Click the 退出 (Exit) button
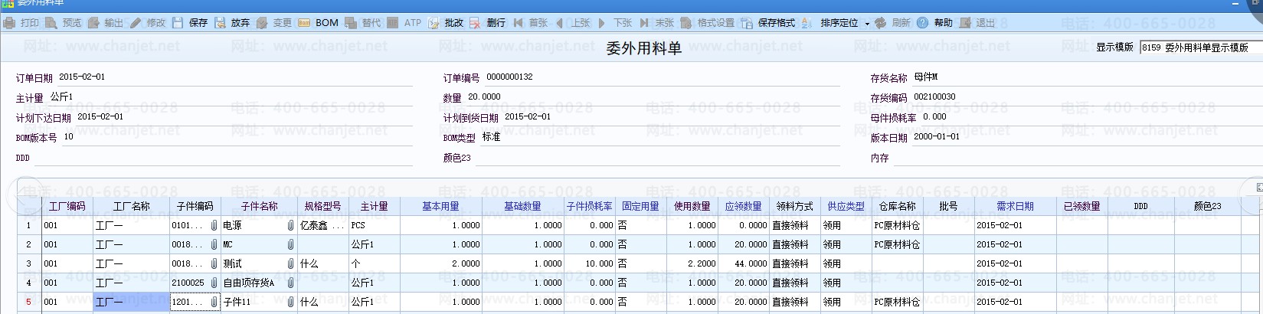Image resolution: width=1263 pixels, height=314 pixels. pos(977,23)
